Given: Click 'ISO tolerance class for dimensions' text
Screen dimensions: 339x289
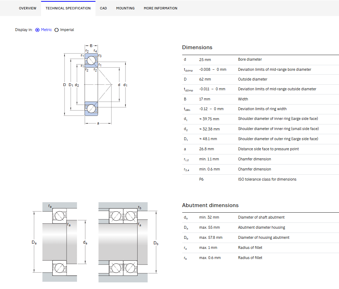Looking at the screenshot, I should point(267,179).
